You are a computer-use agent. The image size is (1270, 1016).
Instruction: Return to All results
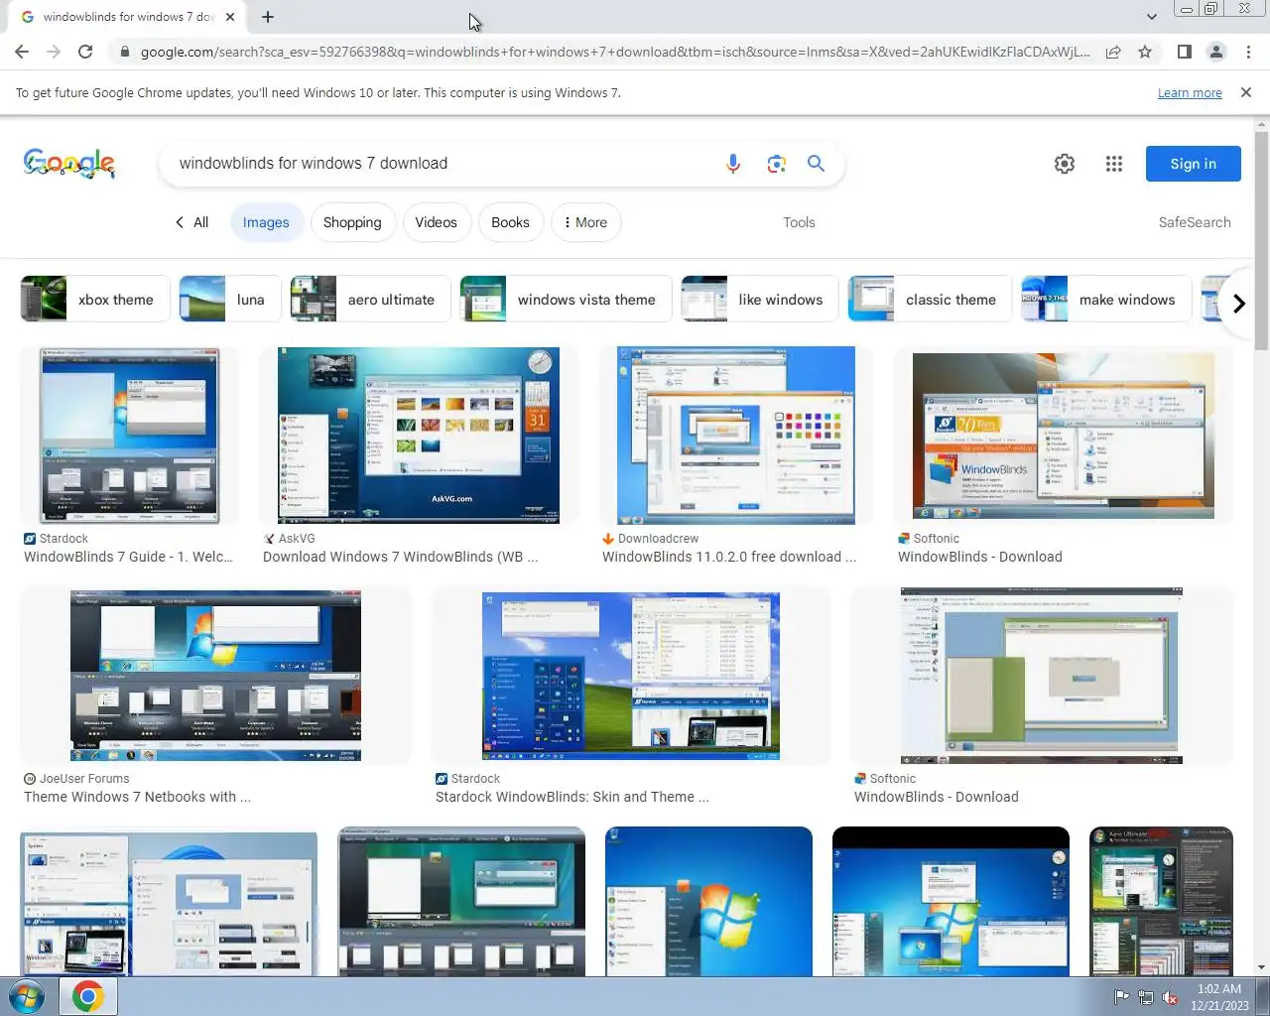[x=191, y=222]
